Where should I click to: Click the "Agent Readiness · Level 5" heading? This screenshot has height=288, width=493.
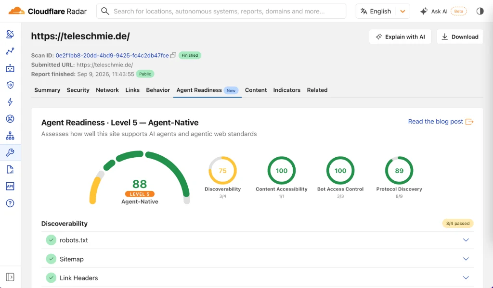click(x=120, y=123)
